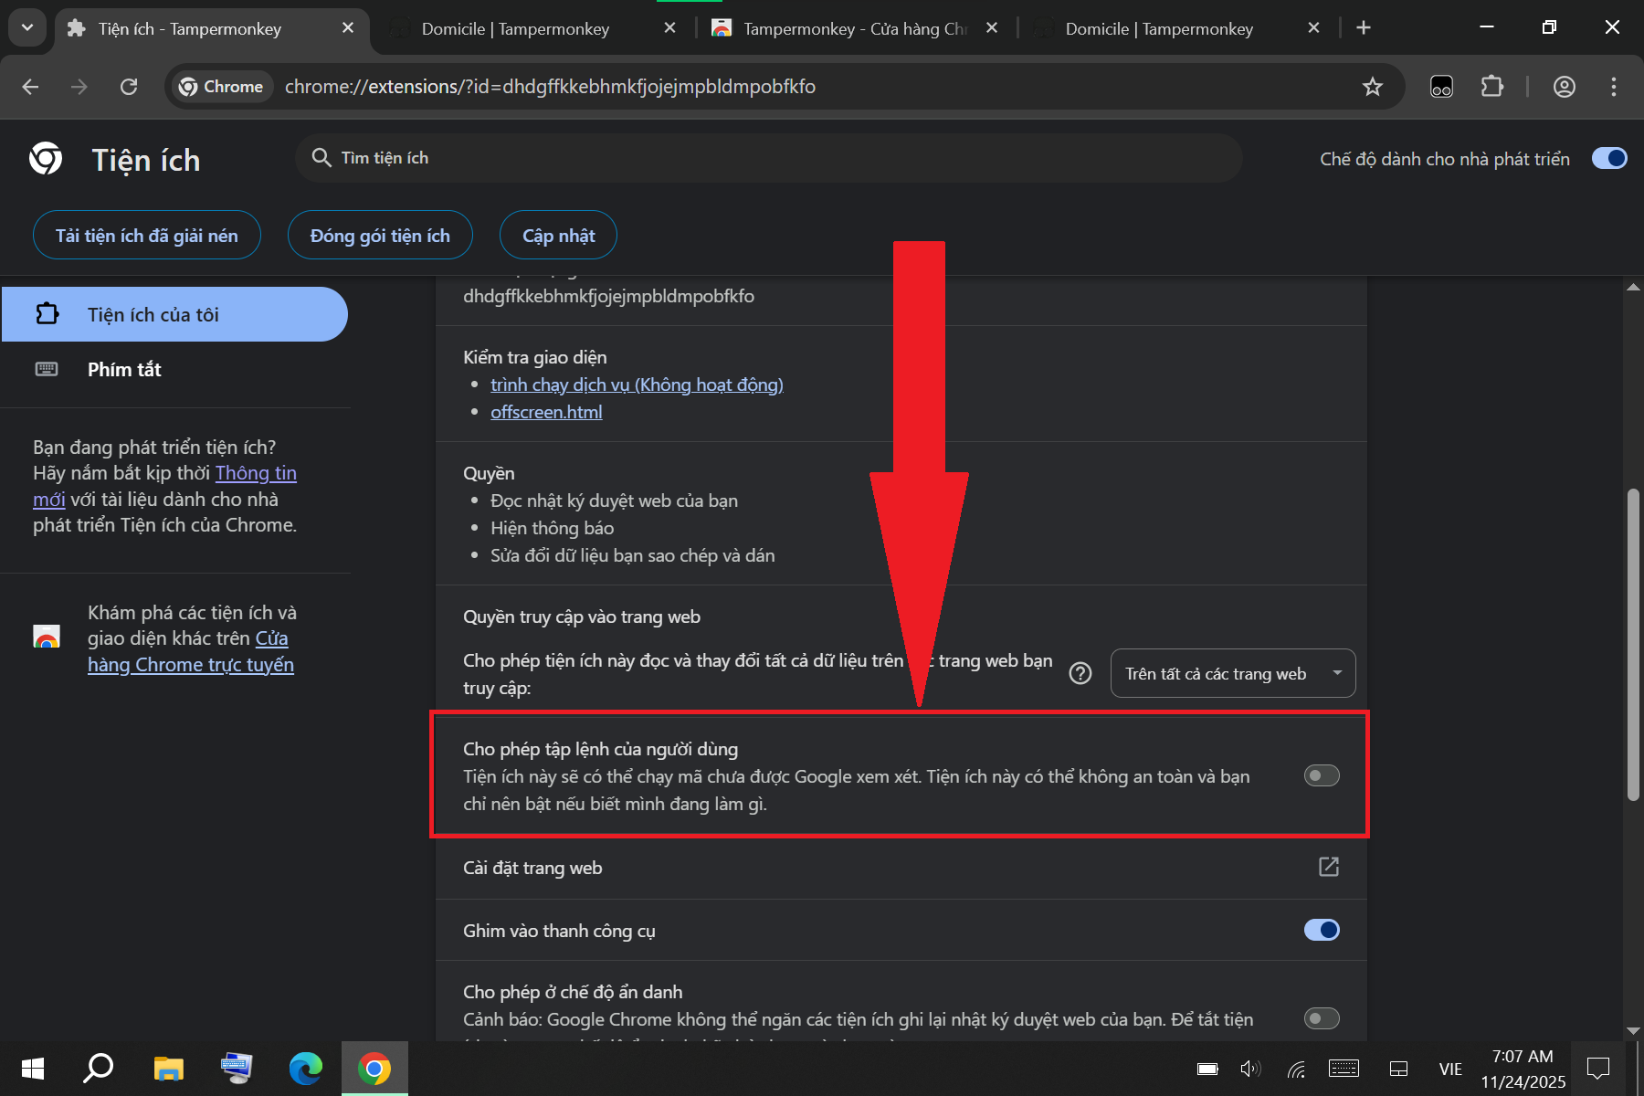
Task: Open File Explorer from the taskbar
Action: click(168, 1068)
